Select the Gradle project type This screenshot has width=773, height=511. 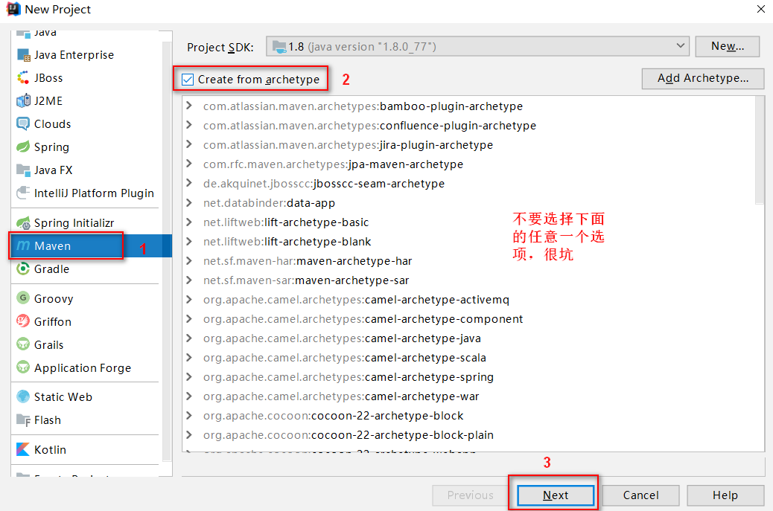click(x=52, y=269)
